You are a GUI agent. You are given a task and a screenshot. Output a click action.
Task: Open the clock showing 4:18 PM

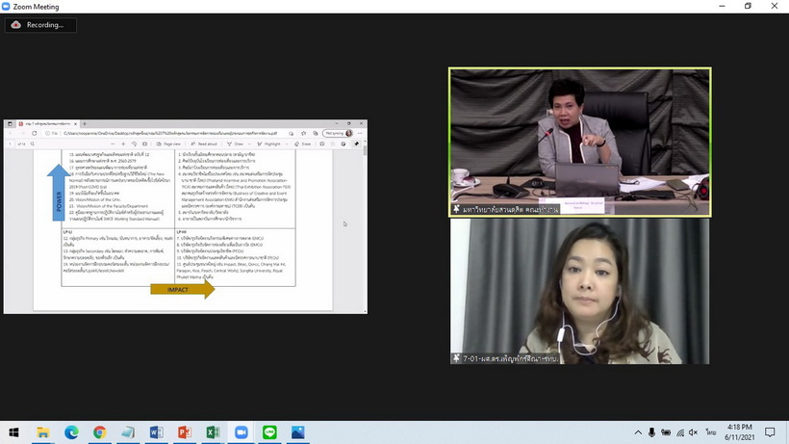[740, 432]
